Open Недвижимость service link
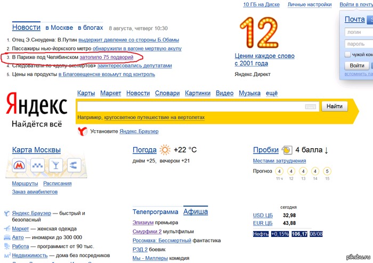Viewport: 373px width, 263px height. tap(30, 256)
